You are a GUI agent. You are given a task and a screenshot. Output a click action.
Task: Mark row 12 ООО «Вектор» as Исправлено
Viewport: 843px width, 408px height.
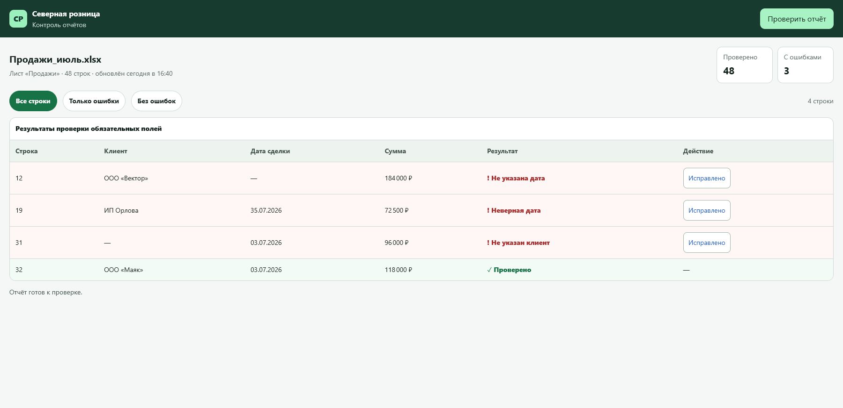707,178
